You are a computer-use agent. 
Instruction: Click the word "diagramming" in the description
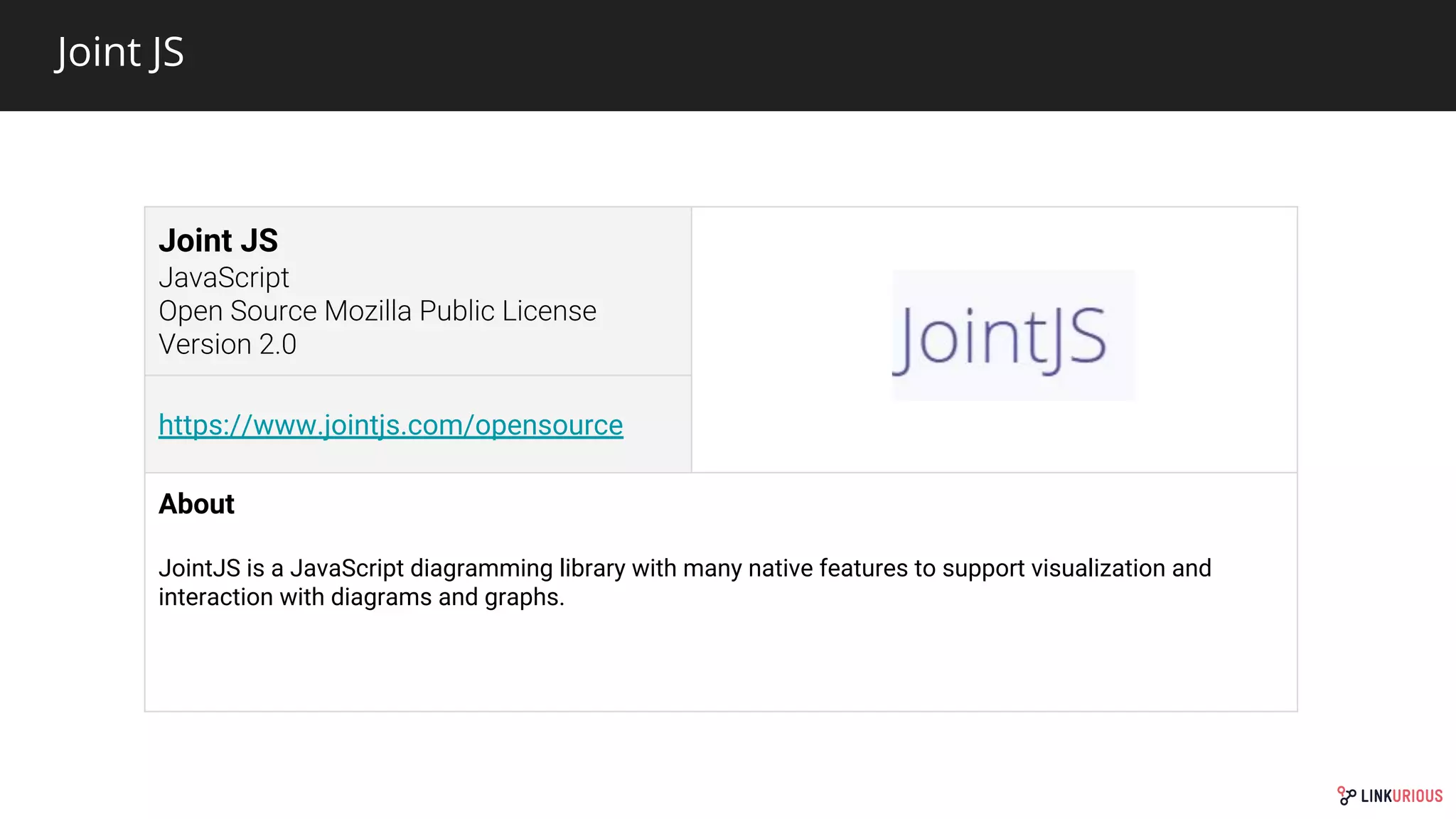click(481, 569)
